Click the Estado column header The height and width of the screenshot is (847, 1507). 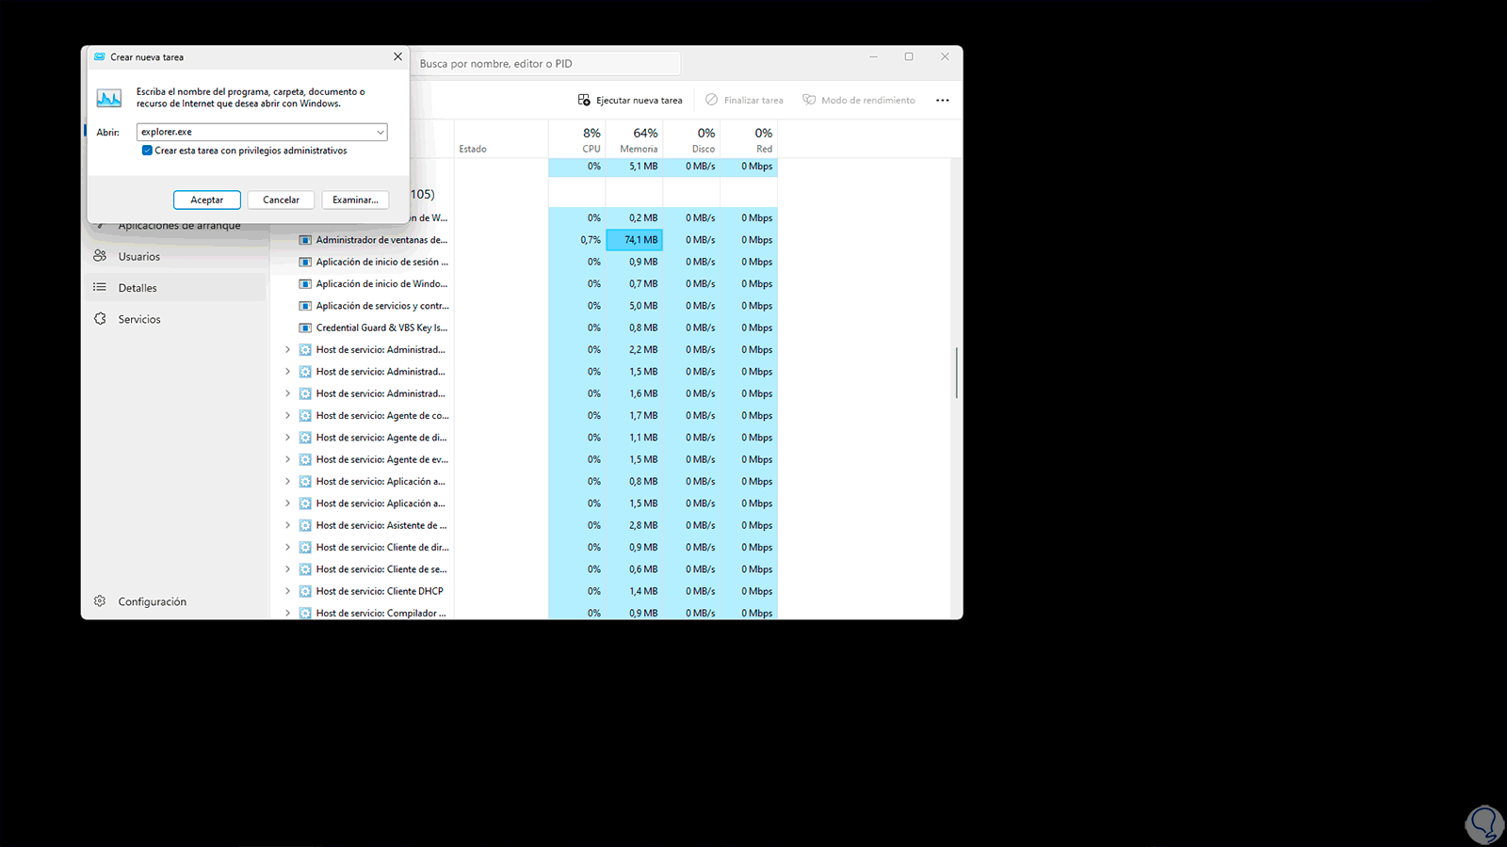pos(501,139)
